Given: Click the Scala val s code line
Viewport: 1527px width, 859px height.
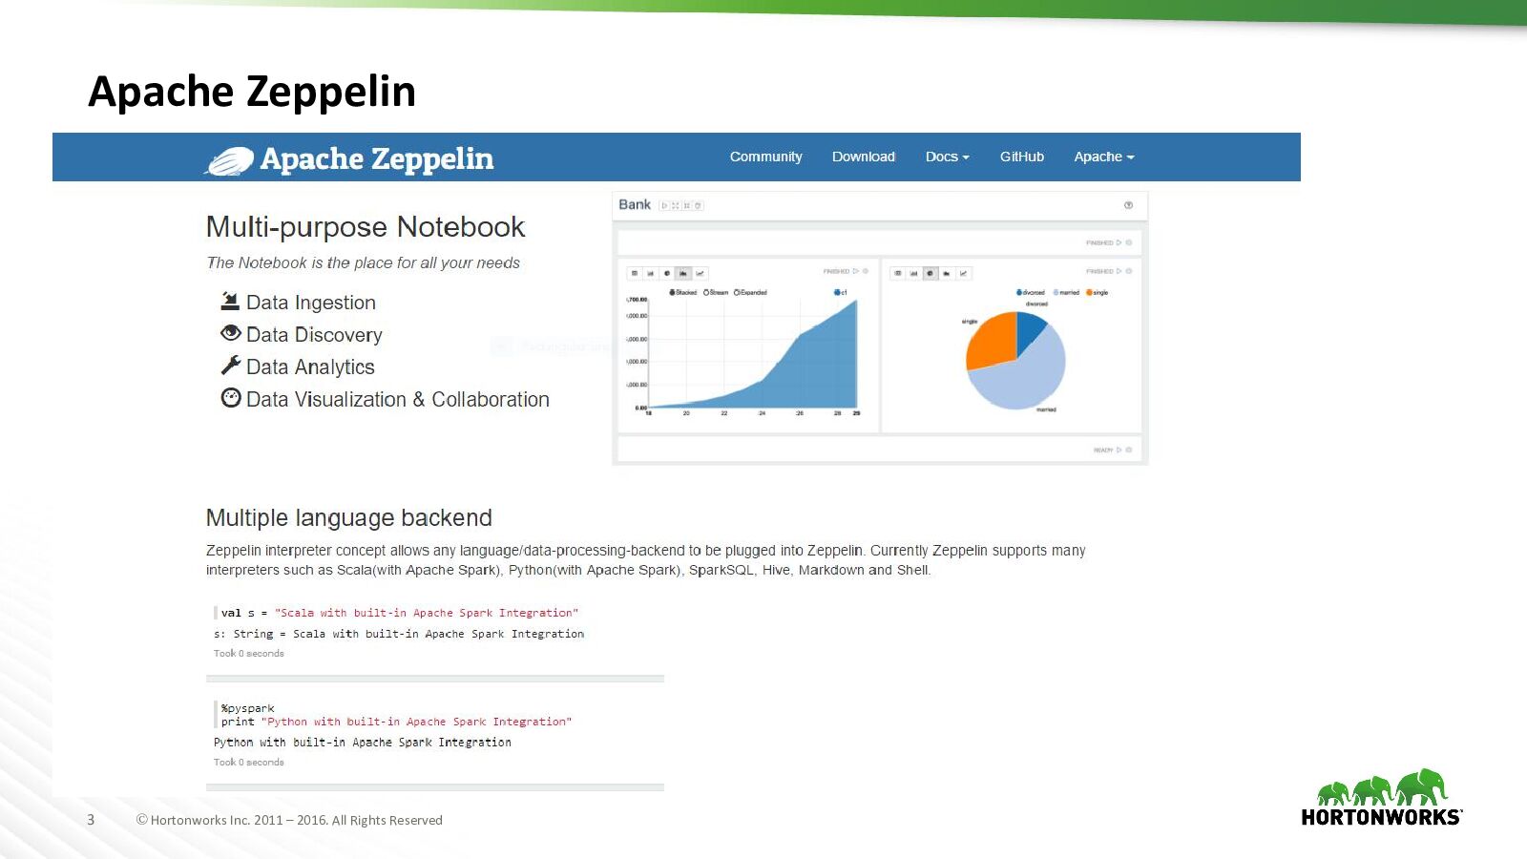Looking at the screenshot, I should point(400,613).
